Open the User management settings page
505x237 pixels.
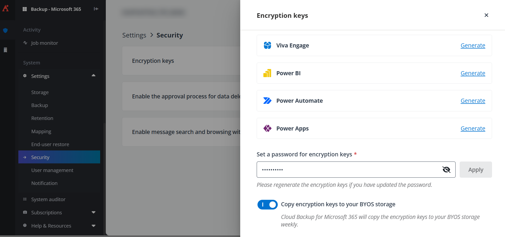tap(52, 170)
